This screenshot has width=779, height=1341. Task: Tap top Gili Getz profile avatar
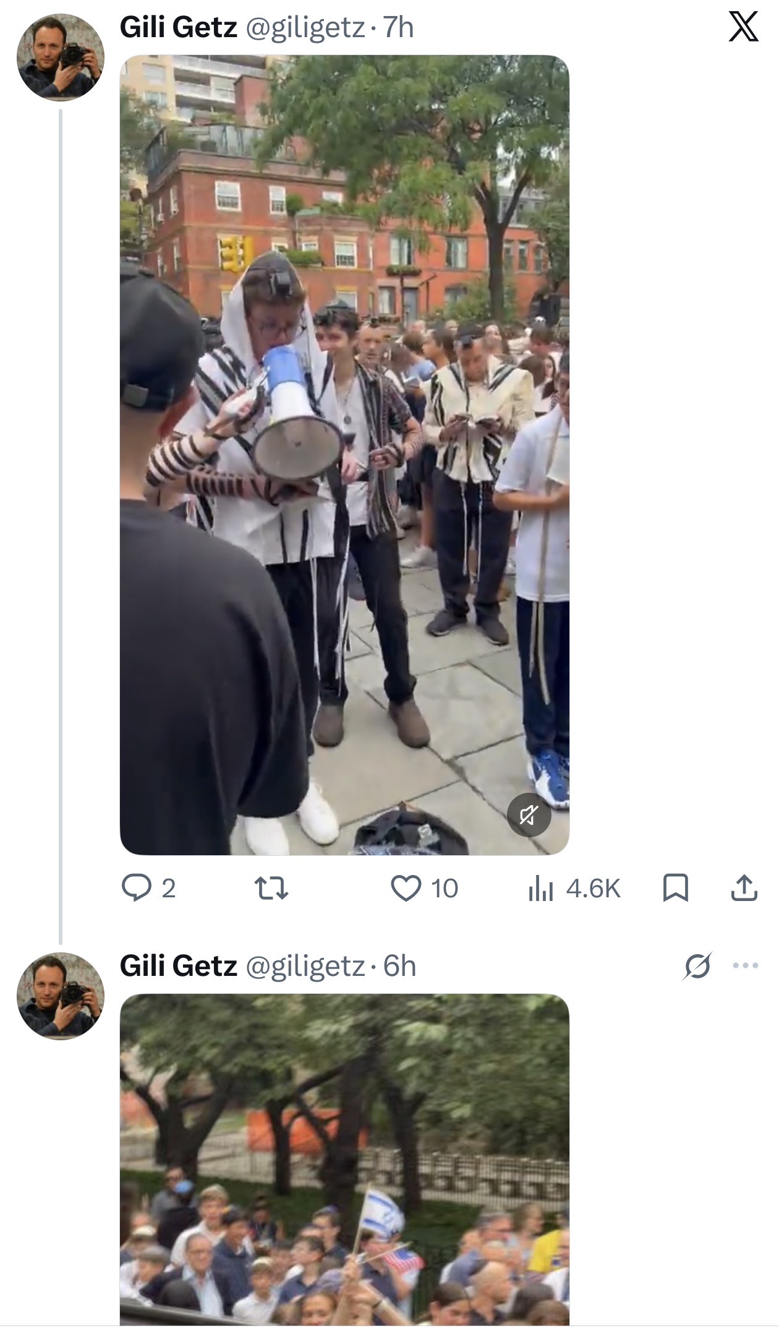tap(61, 57)
